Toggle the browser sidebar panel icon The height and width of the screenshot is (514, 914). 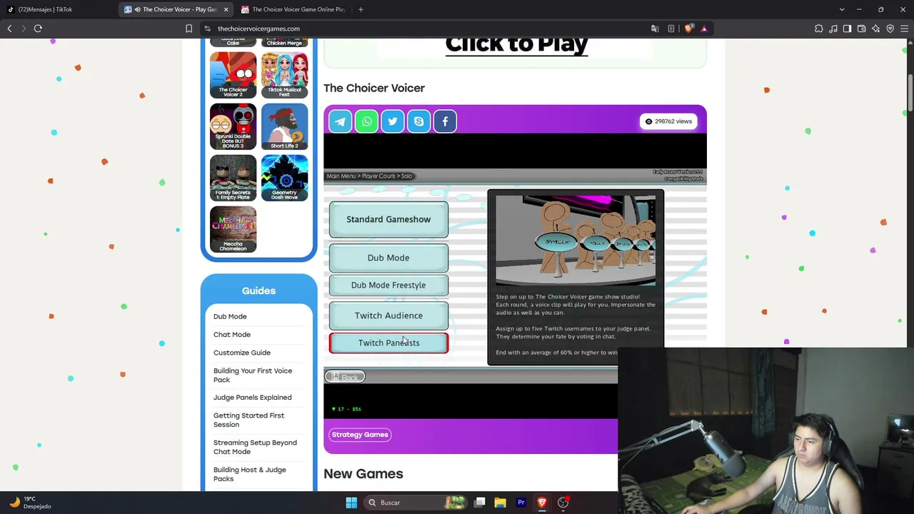pyautogui.click(x=847, y=29)
